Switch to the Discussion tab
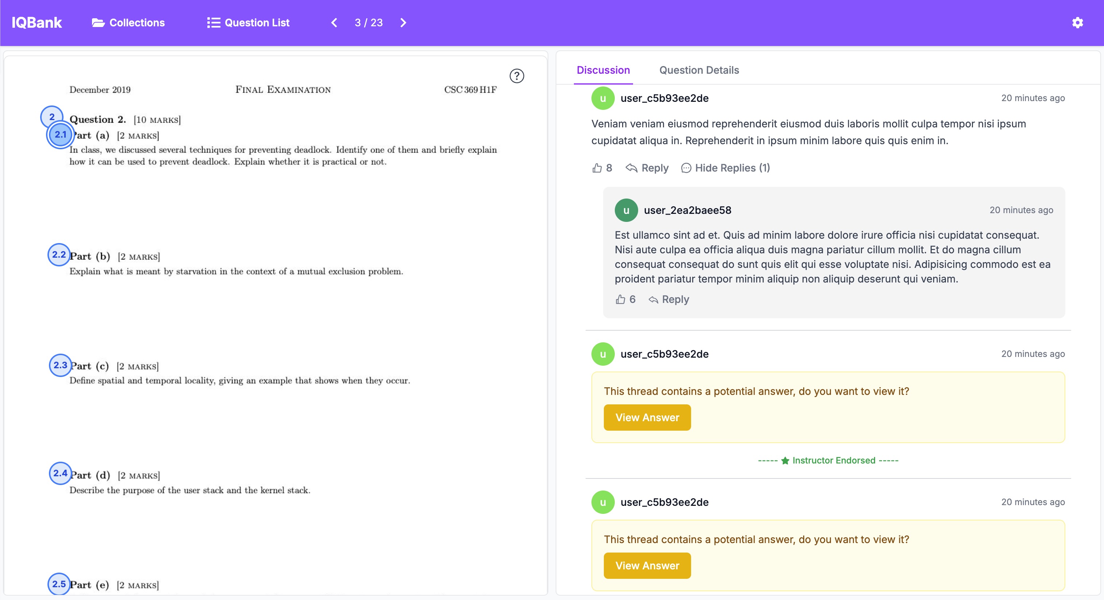The width and height of the screenshot is (1104, 600). coord(603,70)
